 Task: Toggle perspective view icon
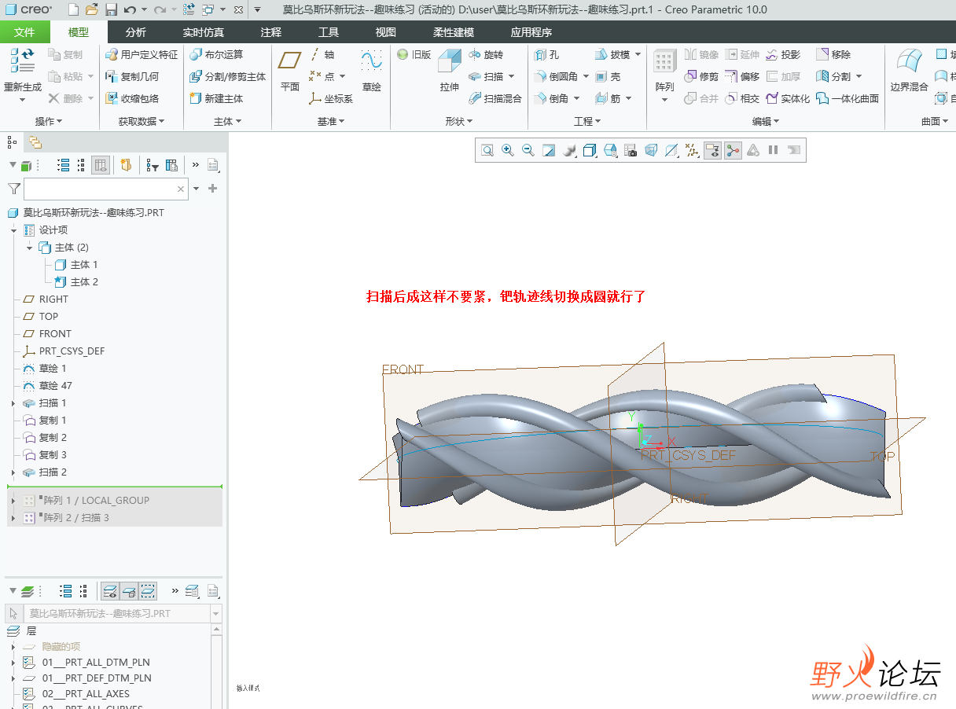point(651,150)
